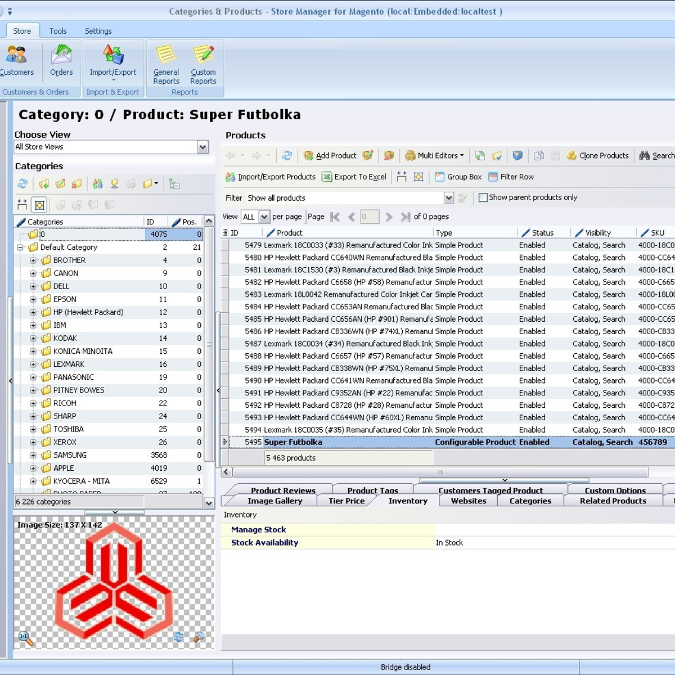
Task: Click the zoom 1:1 icon on image preview
Action: click(25, 638)
